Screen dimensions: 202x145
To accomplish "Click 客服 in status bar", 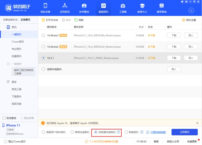I will click(x=156, y=142).
